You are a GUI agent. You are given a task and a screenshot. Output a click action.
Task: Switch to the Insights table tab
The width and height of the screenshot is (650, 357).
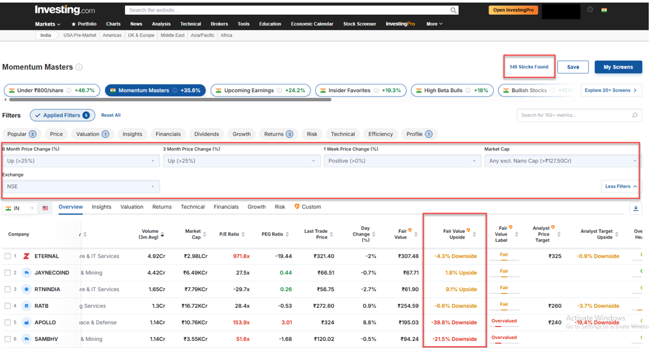pos(102,207)
